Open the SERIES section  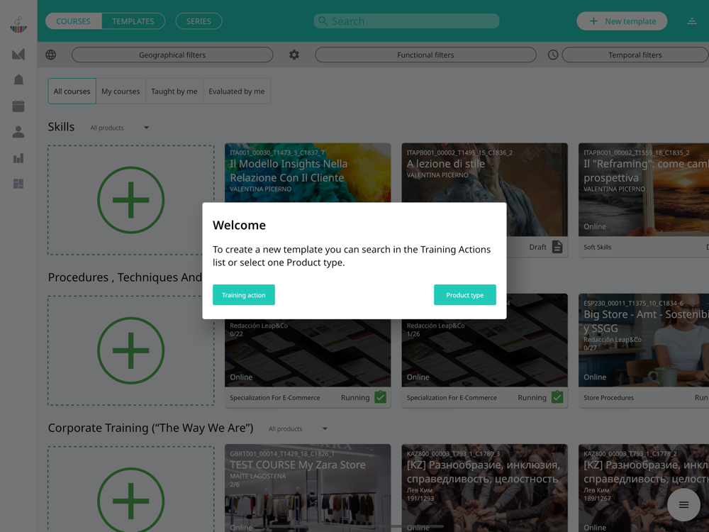pos(199,21)
